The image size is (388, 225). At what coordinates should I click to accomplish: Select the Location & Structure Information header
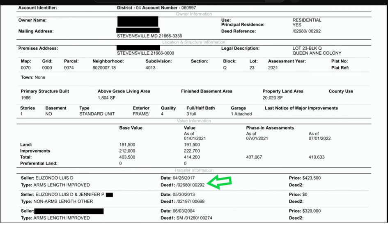pyautogui.click(x=194, y=42)
